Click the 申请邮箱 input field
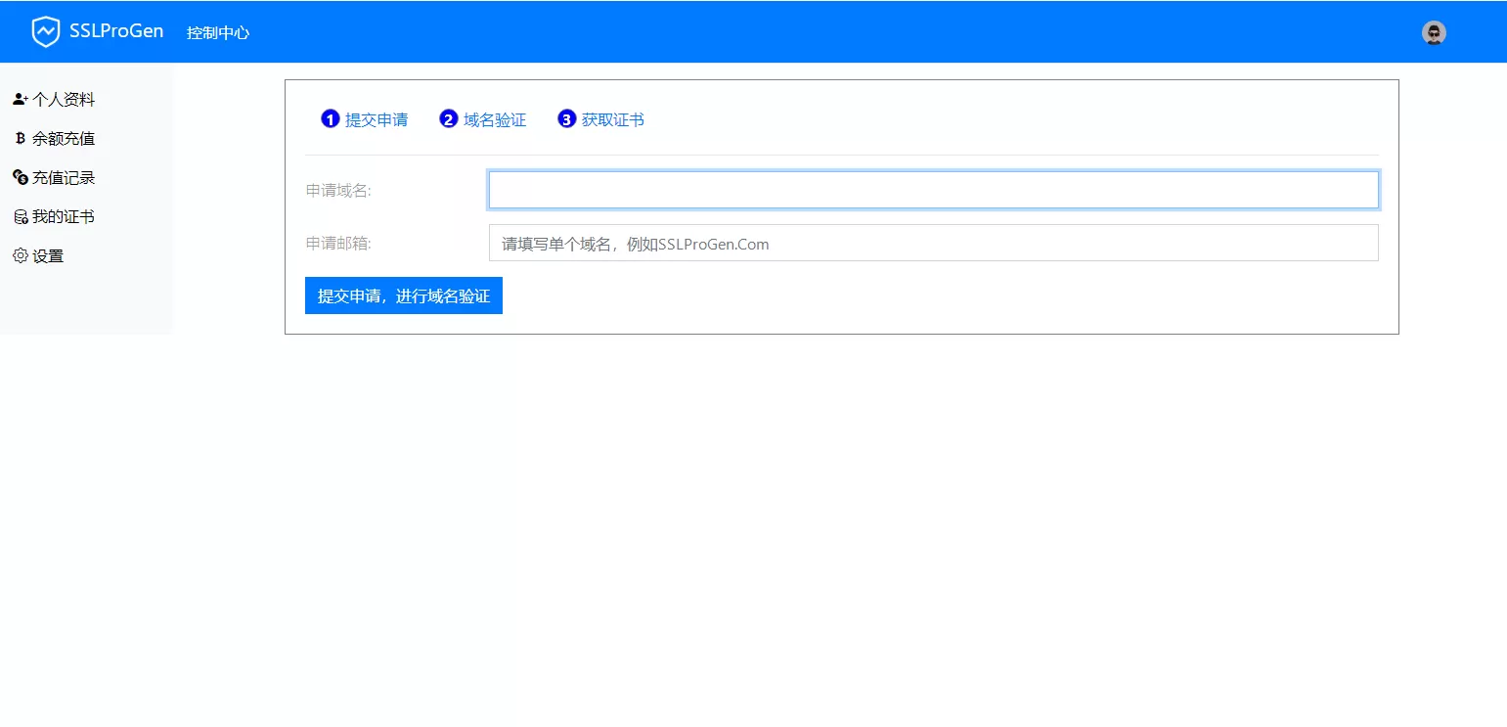Image resolution: width=1507 pixels, height=727 pixels. coord(933,244)
